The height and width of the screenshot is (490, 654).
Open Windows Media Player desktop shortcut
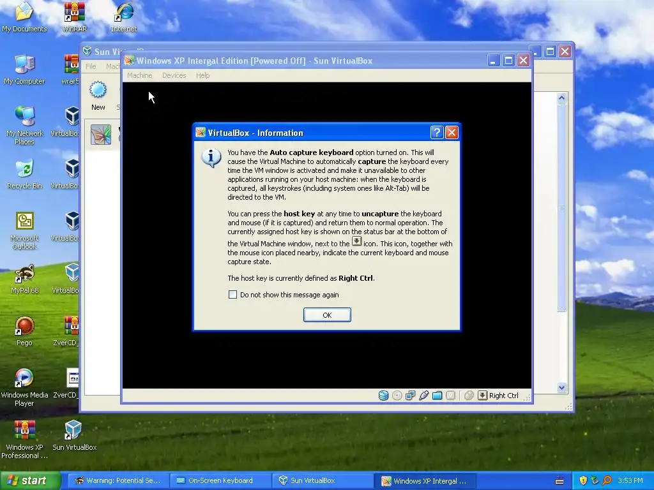(24, 387)
